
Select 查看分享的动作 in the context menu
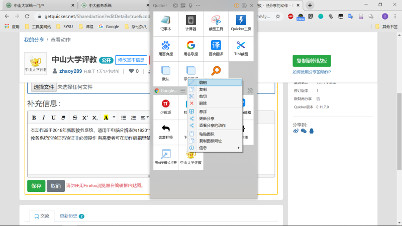(x=215, y=126)
